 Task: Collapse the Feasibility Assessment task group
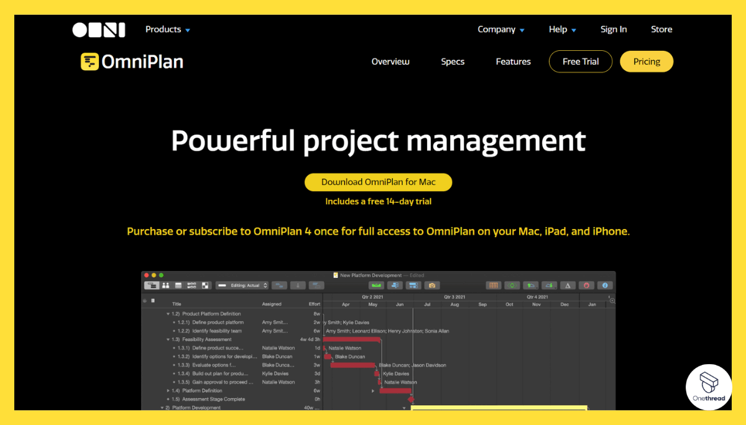click(167, 339)
